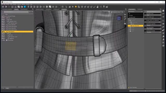166x93 pixels.
Task: Toggle eye icon for Seven Seas Bra
Action: tap(2, 25)
